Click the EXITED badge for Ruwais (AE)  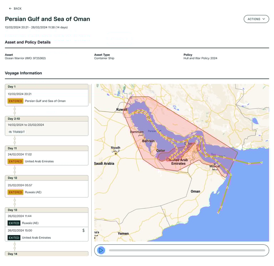pyautogui.click(x=14, y=223)
